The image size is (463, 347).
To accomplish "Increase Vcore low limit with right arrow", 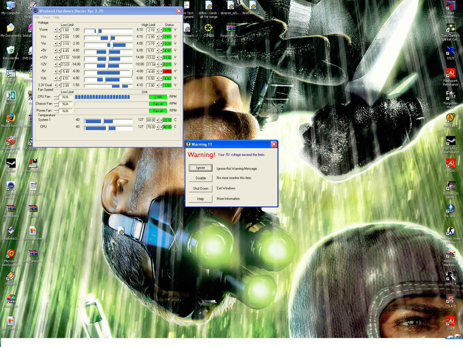I will [x=59, y=30].
